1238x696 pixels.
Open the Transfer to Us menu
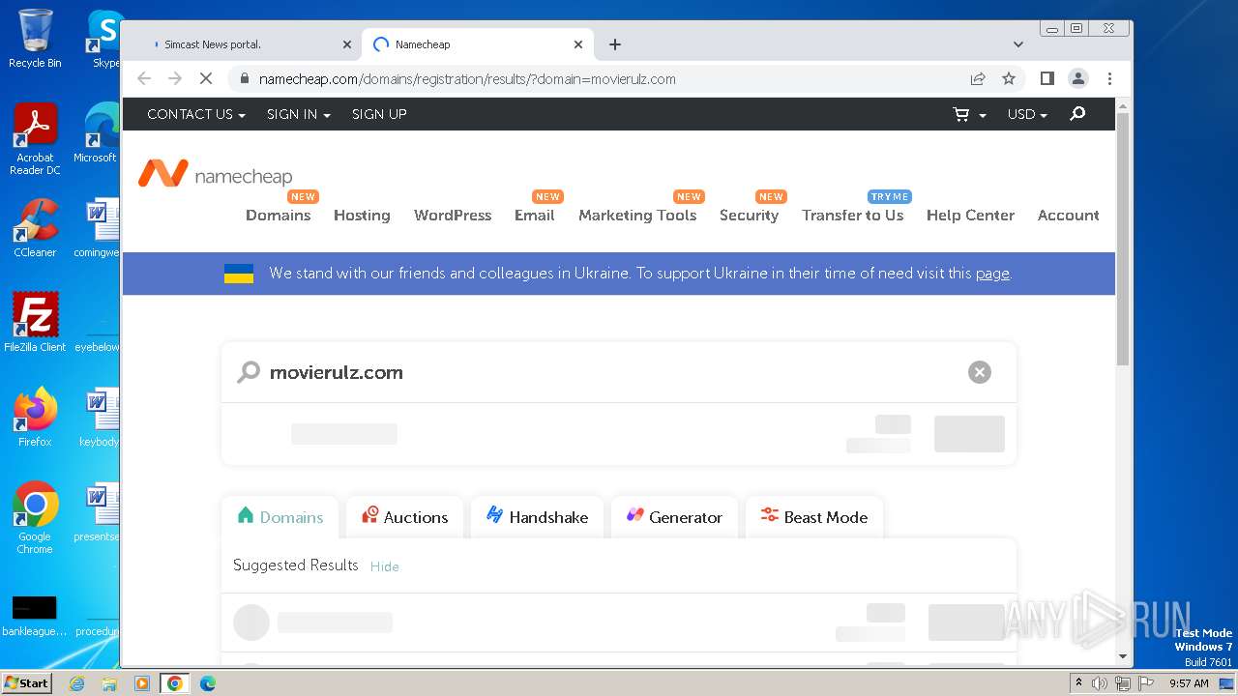[852, 216]
